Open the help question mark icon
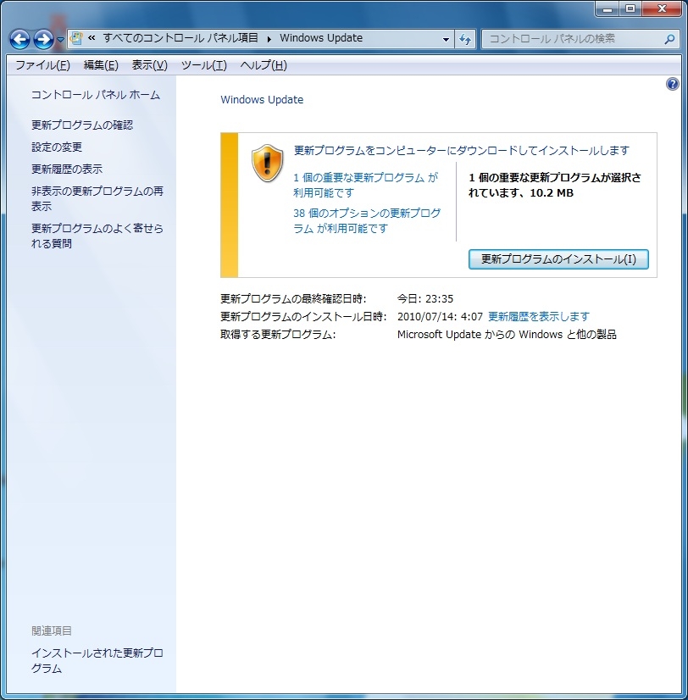 pos(673,84)
